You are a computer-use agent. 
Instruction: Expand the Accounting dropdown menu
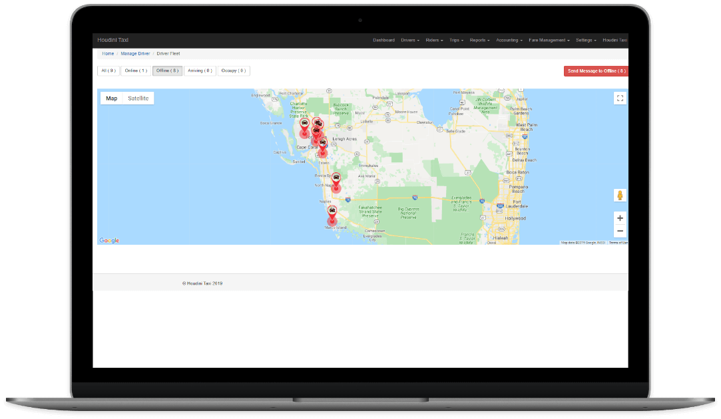[509, 41]
